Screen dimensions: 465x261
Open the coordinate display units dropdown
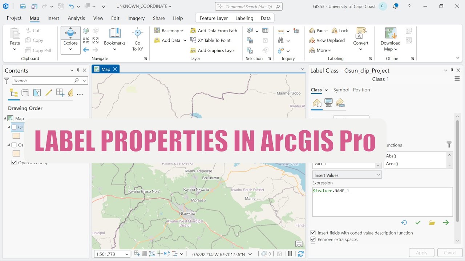click(250, 254)
